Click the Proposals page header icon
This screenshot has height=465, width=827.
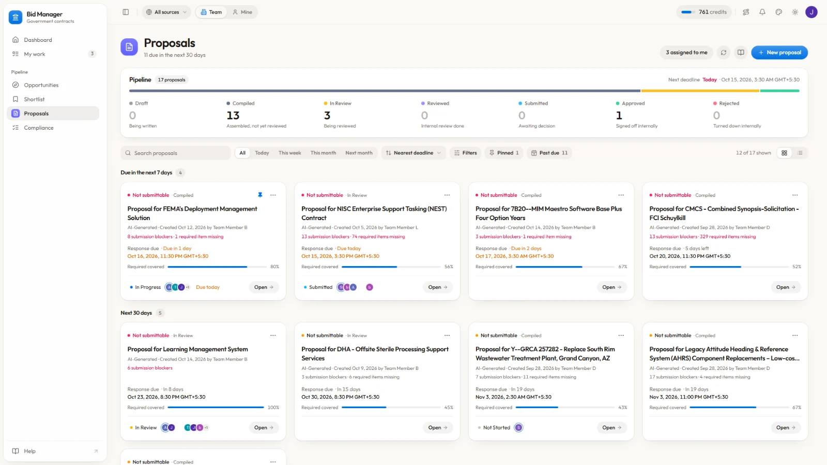[129, 47]
